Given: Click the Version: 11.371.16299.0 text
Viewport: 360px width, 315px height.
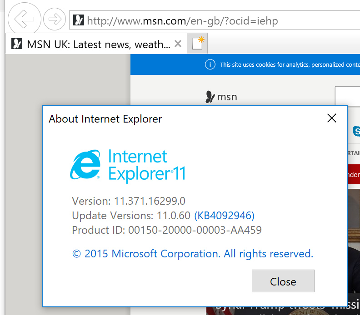Looking at the screenshot, I should click(129, 201).
